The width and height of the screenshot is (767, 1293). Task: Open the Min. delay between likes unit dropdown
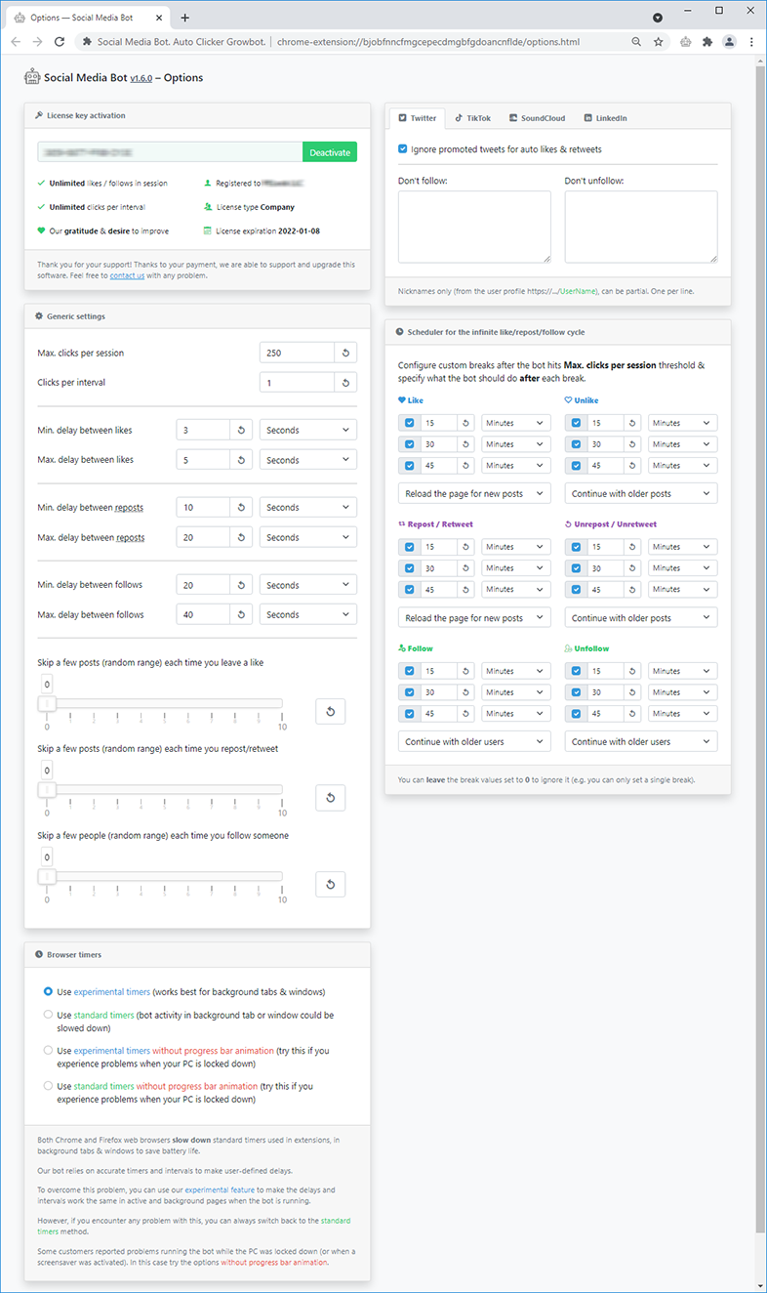click(x=307, y=430)
